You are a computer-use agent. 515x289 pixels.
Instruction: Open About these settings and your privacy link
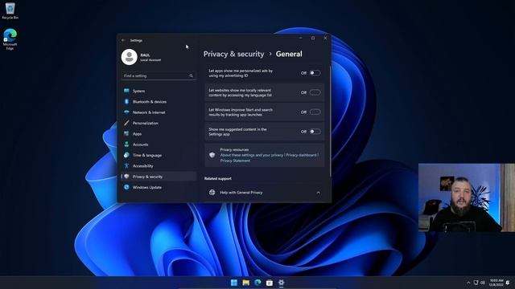[x=252, y=155]
